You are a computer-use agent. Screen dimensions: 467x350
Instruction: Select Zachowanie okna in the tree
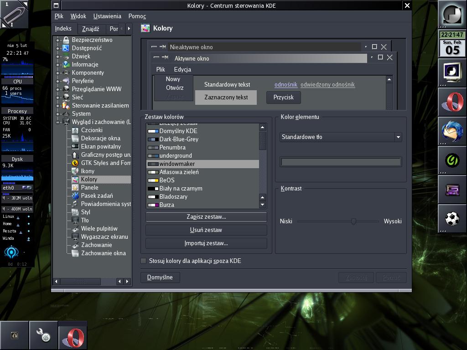(x=104, y=253)
